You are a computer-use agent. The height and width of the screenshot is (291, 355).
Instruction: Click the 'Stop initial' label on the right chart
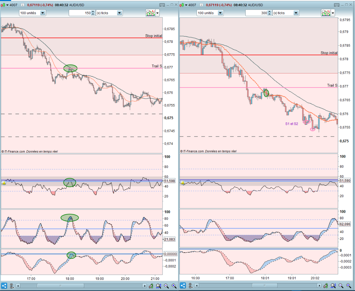pyautogui.click(x=329, y=53)
